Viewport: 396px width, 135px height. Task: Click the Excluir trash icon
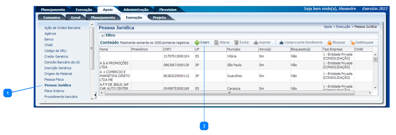236,42
